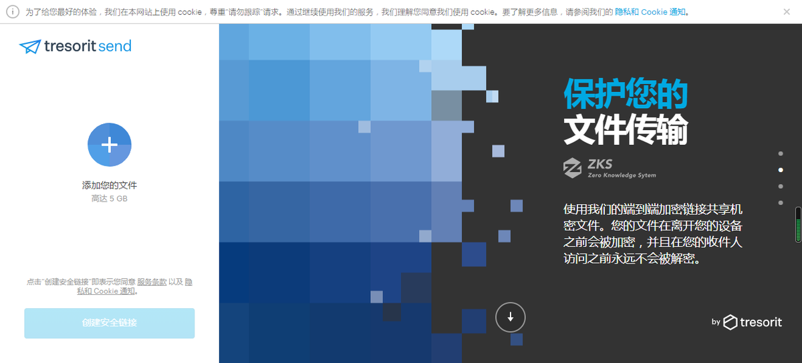Click the blue plus add-file icon

[x=110, y=145]
